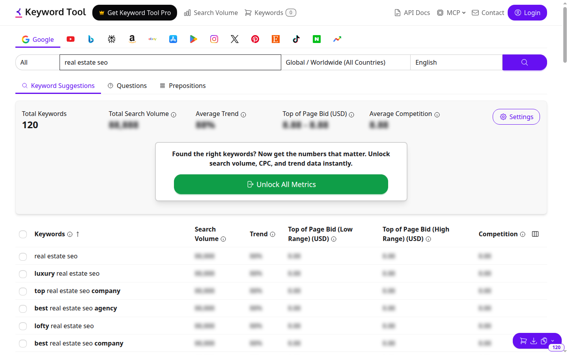The width and height of the screenshot is (568, 355).
Task: Focus the 'real estate seo' search field
Action: (x=170, y=62)
